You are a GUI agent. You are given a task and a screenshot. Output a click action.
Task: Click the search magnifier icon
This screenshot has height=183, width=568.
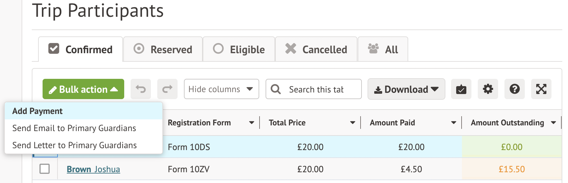coord(276,89)
